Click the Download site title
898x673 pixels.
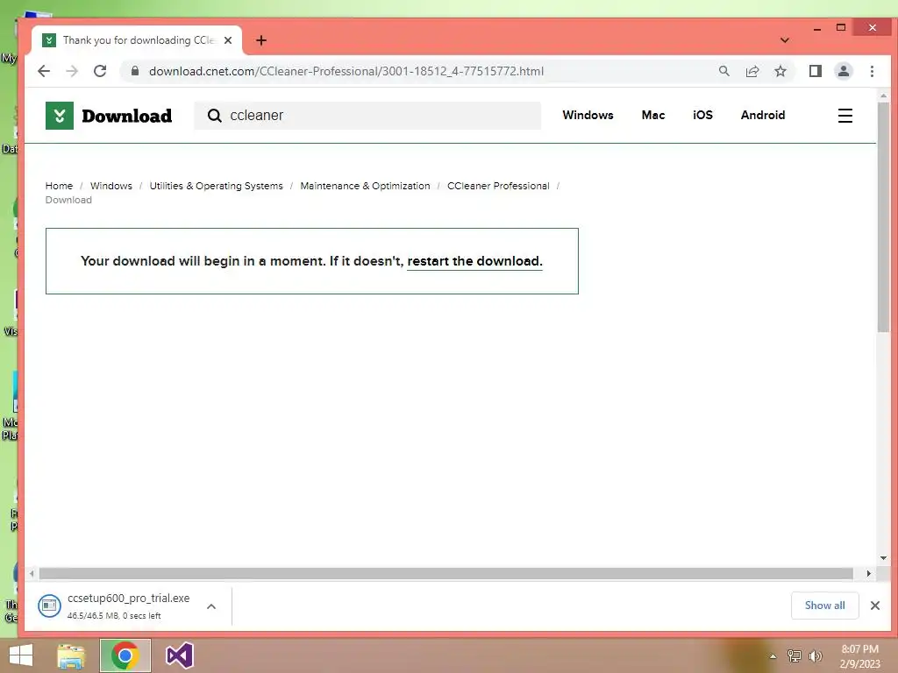pyautogui.click(x=126, y=116)
